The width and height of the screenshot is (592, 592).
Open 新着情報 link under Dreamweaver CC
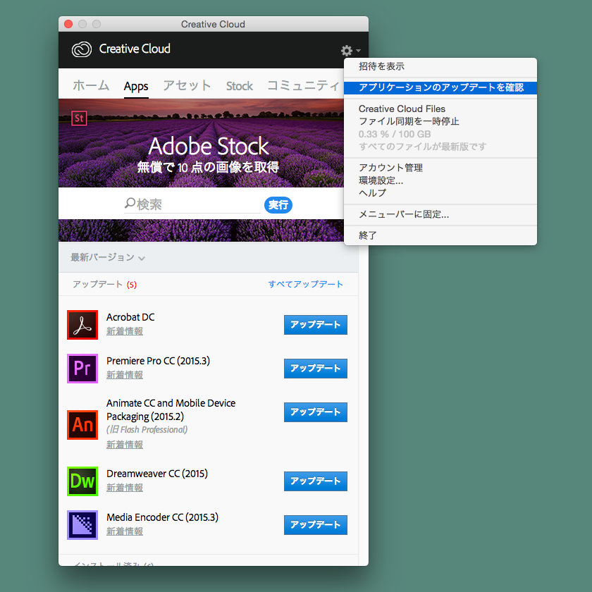coord(125,488)
